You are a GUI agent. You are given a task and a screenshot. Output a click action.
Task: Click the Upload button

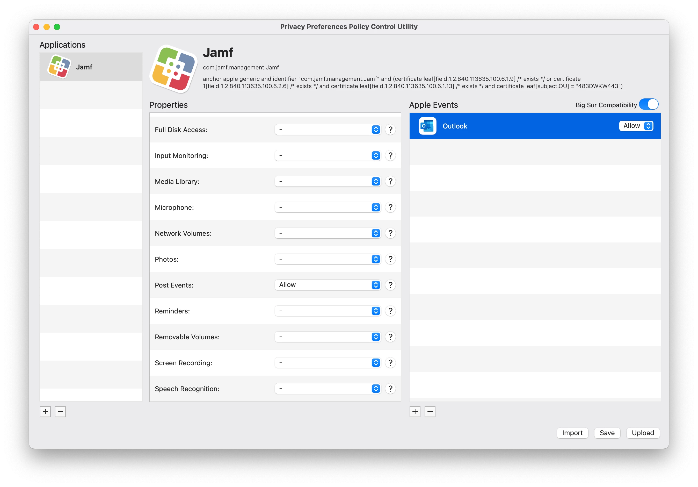click(643, 433)
